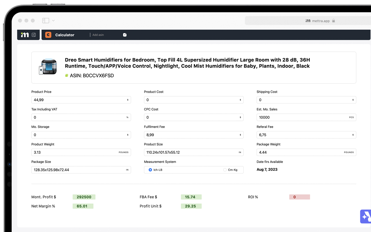The image size is (371, 232).
Task: Open the orange Calculator app icon
Action: (48, 35)
